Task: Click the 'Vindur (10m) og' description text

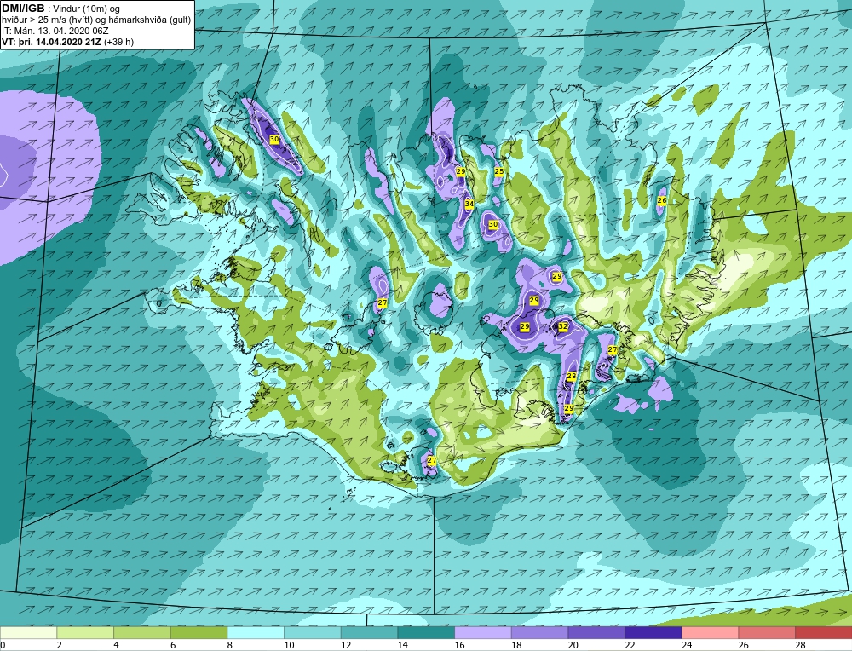Action: point(88,9)
